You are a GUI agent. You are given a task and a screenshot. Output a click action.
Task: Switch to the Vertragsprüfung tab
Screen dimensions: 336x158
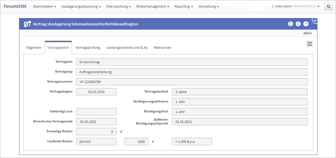click(x=88, y=48)
